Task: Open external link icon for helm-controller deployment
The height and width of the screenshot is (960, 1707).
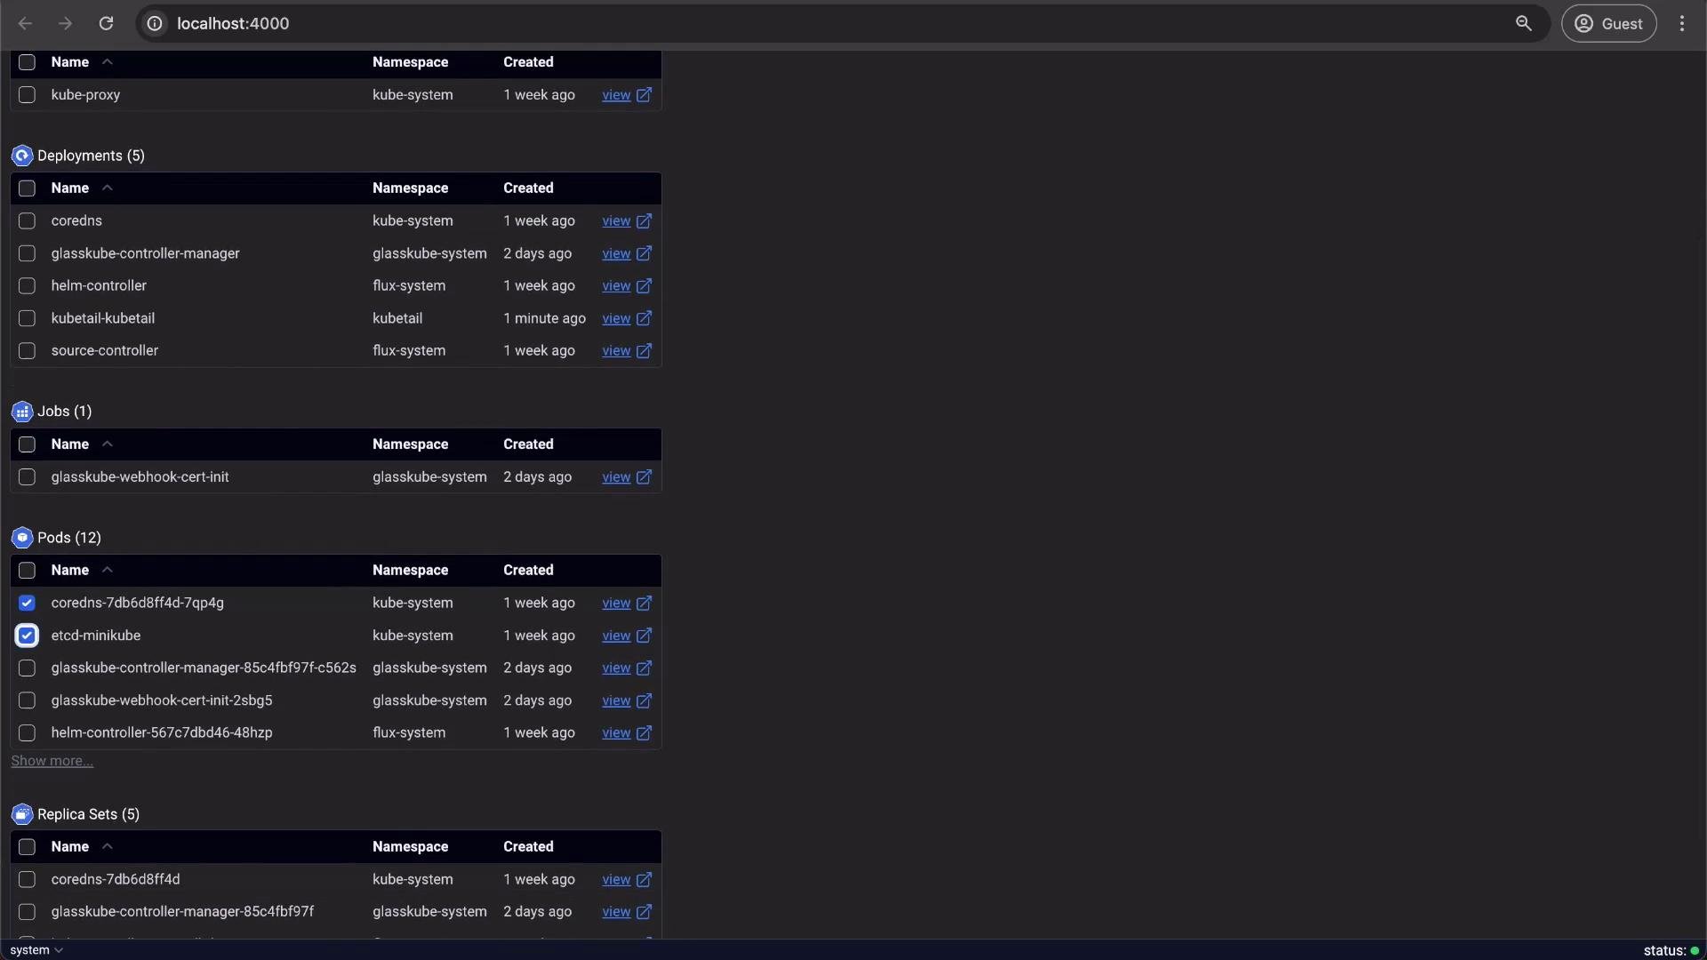Action: coord(645,286)
